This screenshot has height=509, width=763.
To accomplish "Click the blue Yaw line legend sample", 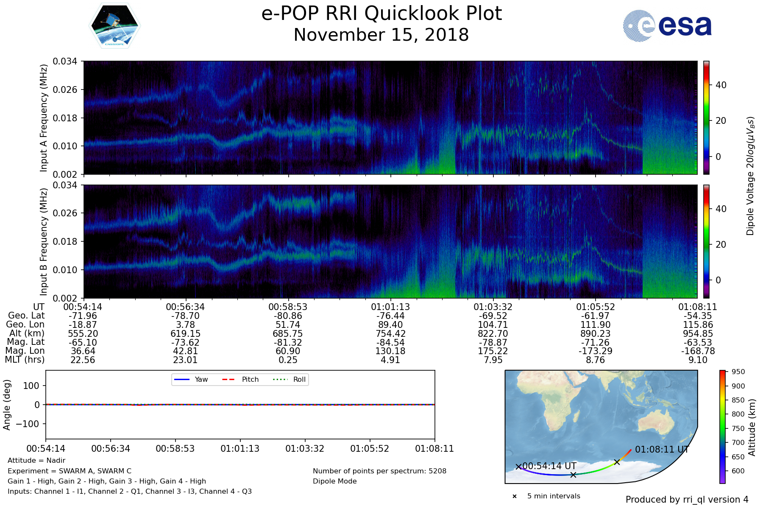I will pyautogui.click(x=181, y=379).
